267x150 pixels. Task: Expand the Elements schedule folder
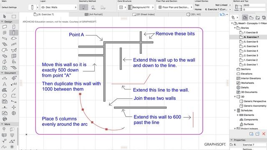(x=238, y=115)
